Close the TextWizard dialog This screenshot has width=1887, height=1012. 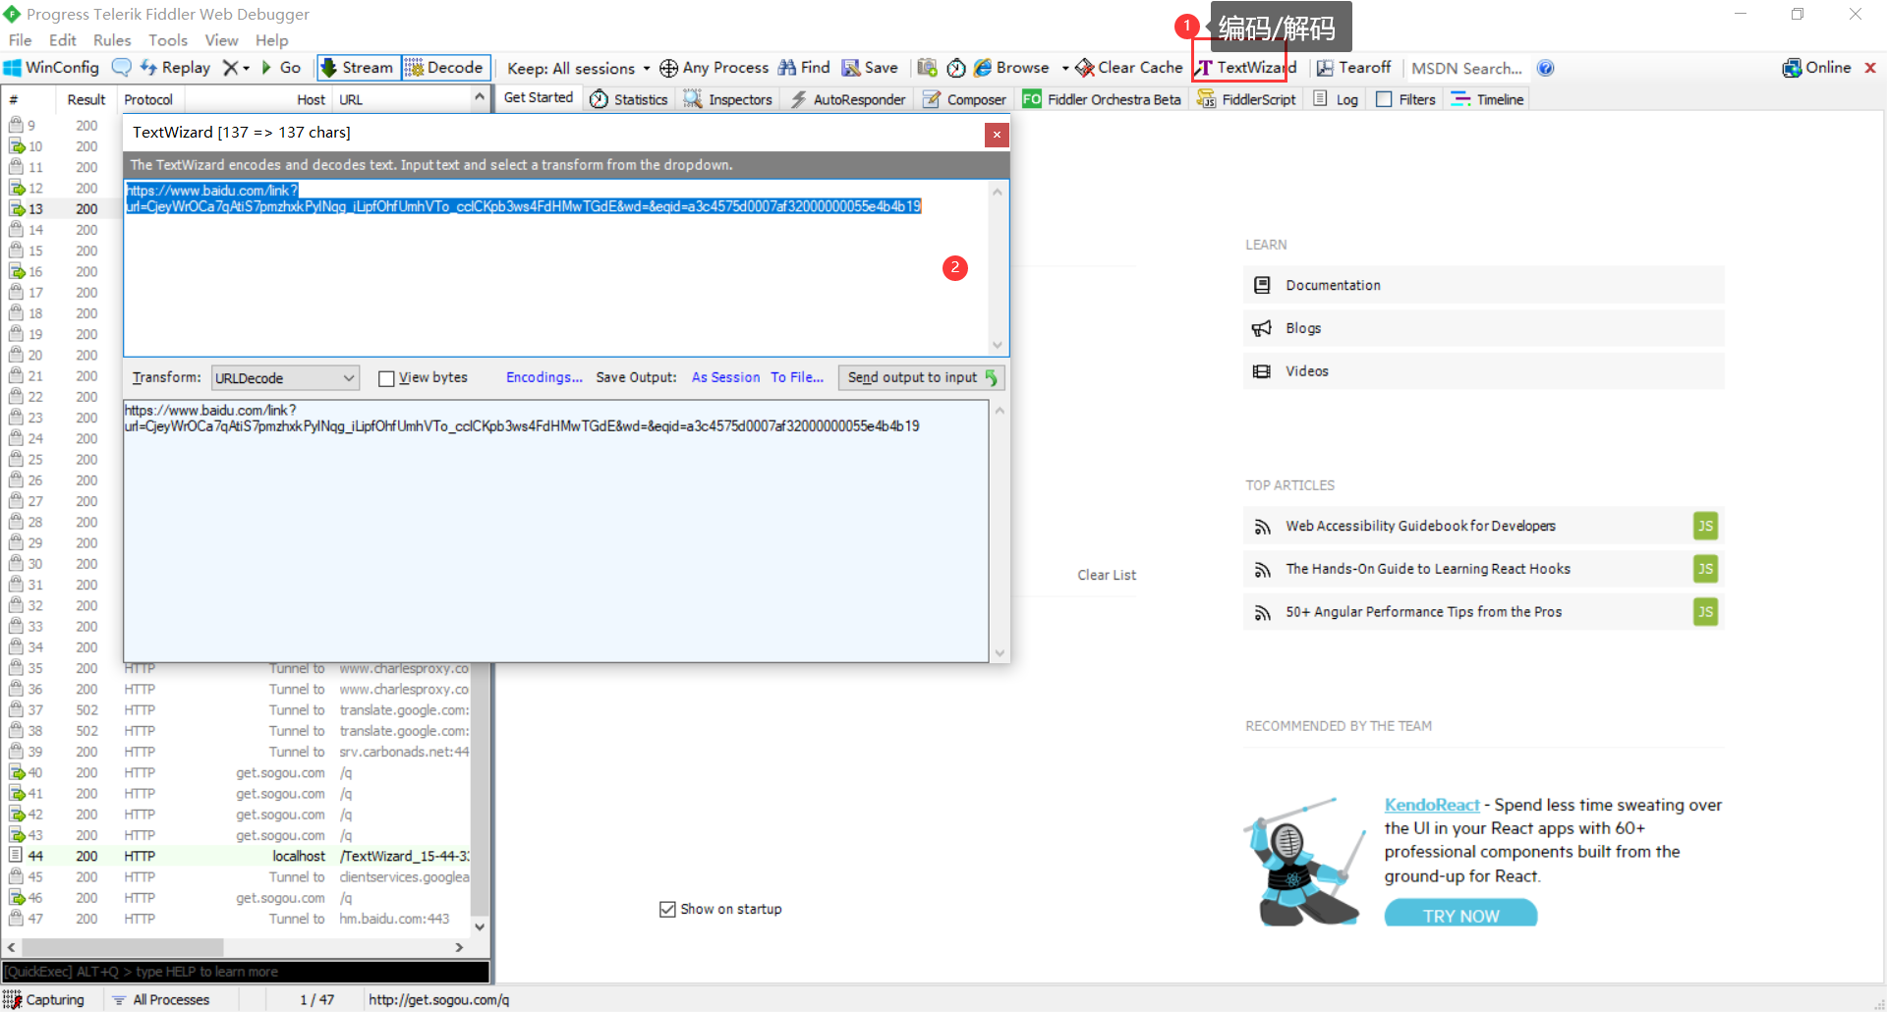(x=997, y=135)
